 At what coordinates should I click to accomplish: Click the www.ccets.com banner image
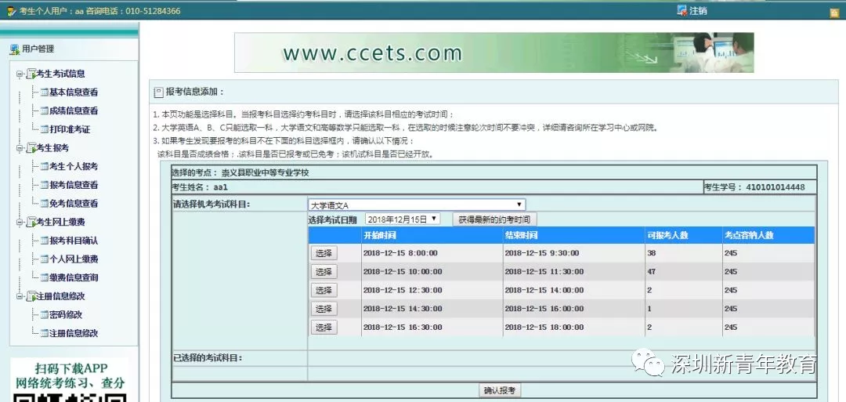pos(493,53)
